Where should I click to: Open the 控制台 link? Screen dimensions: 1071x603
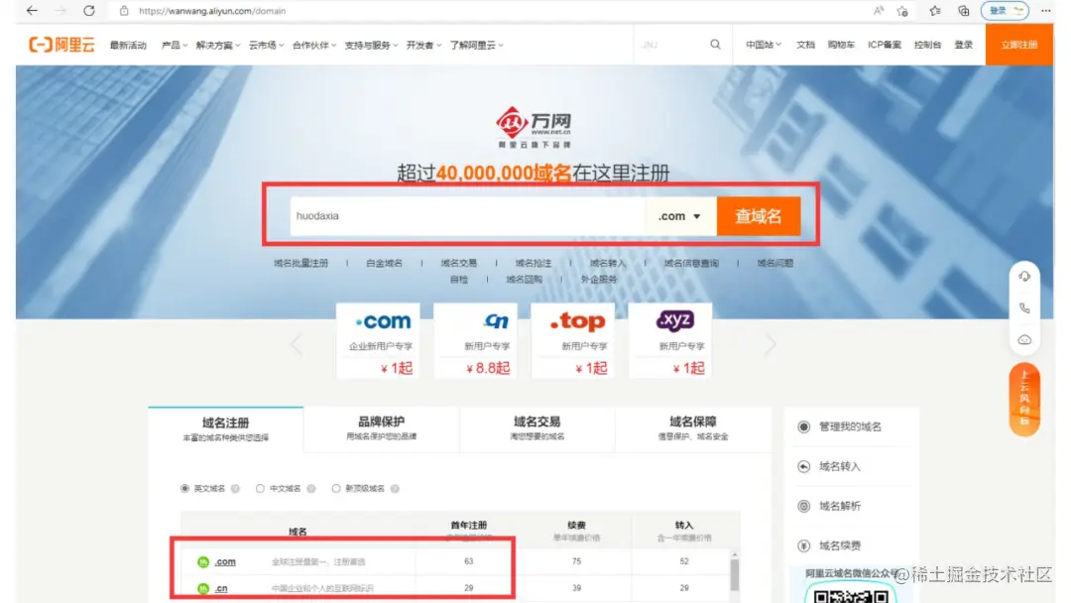tap(927, 45)
